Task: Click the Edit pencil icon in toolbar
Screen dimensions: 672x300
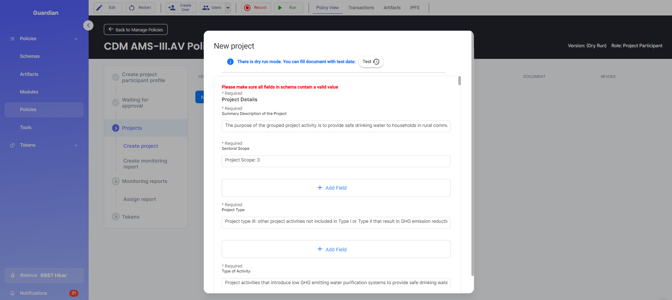Action: (x=100, y=8)
